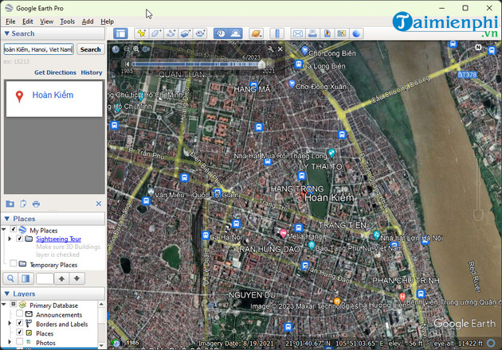502x350 pixels.
Task: Open the search History link
Action: point(92,72)
